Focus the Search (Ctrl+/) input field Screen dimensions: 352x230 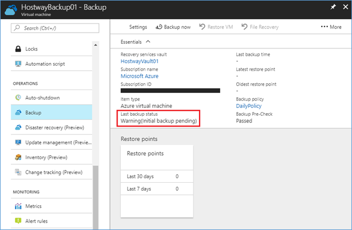[x=55, y=28]
